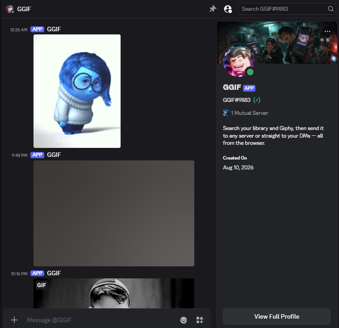Click the mutual server icon
This screenshot has width=339, height=328.
(x=226, y=113)
